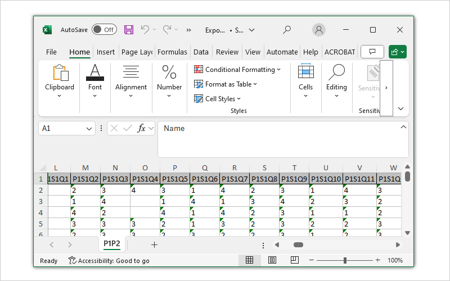Switch to the Insert tab

[x=106, y=52]
